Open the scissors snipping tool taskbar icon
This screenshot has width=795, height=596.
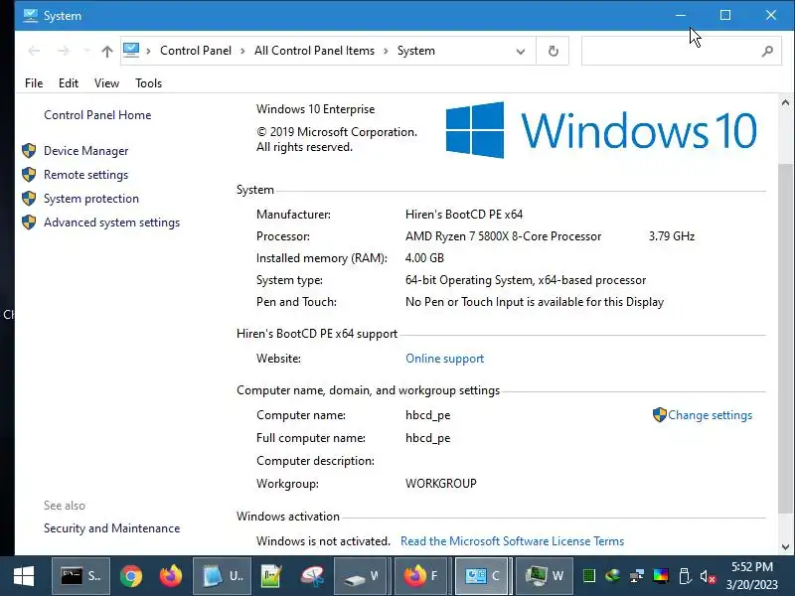(312, 576)
